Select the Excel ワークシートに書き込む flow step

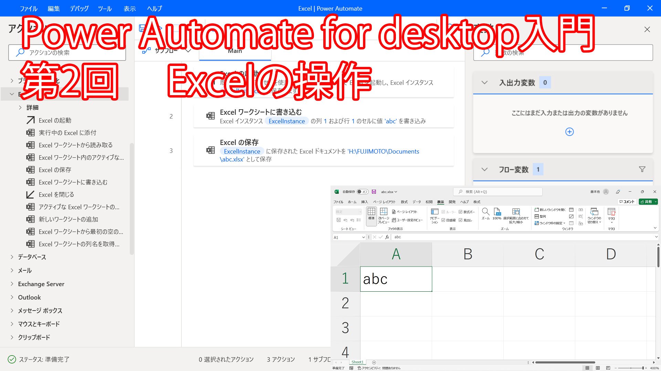(x=323, y=116)
